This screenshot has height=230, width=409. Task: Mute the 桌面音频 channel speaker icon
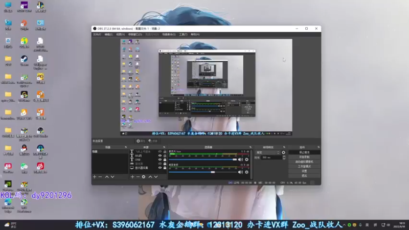240,172
